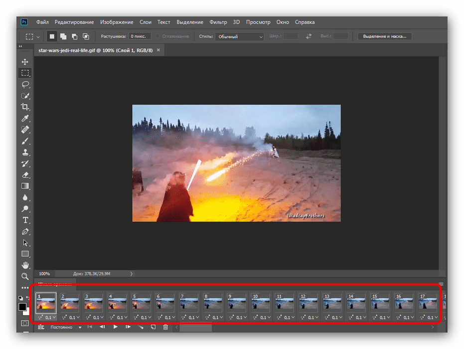Activate the Eyedropper tool

(x=25, y=118)
